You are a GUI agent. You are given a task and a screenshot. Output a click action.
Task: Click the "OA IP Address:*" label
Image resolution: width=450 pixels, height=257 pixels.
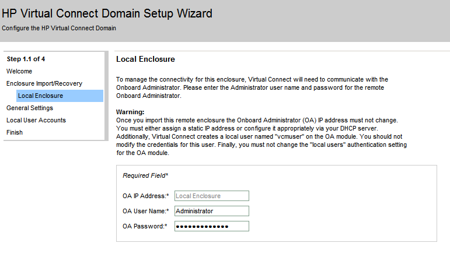[x=145, y=196]
